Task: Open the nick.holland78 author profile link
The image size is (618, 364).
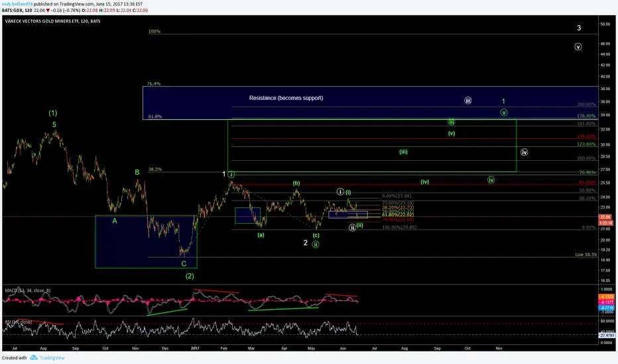Action: 17,4
